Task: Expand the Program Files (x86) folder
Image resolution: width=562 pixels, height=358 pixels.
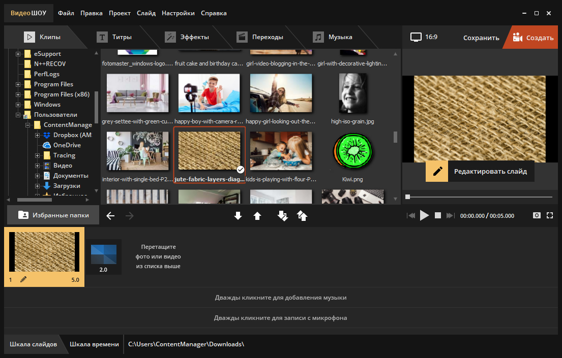Action: pyautogui.click(x=18, y=94)
